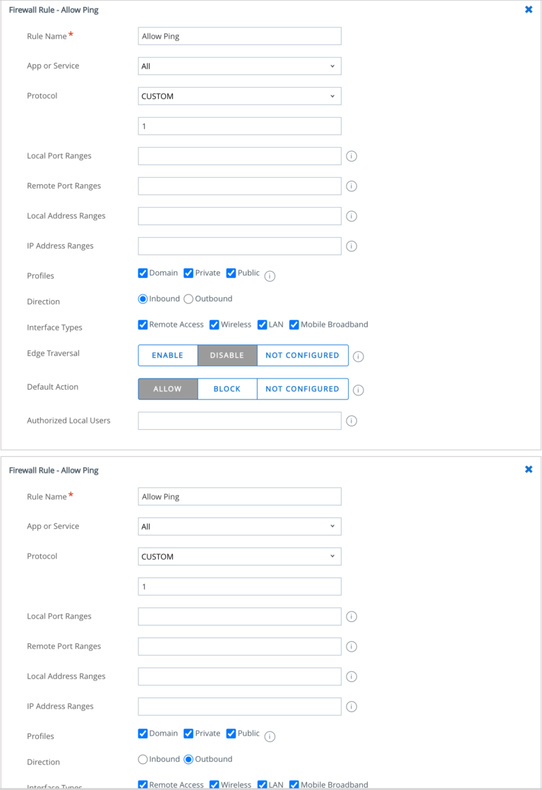The image size is (542, 790).
Task: Select Inbound direction in the second rule
Action: [x=143, y=759]
